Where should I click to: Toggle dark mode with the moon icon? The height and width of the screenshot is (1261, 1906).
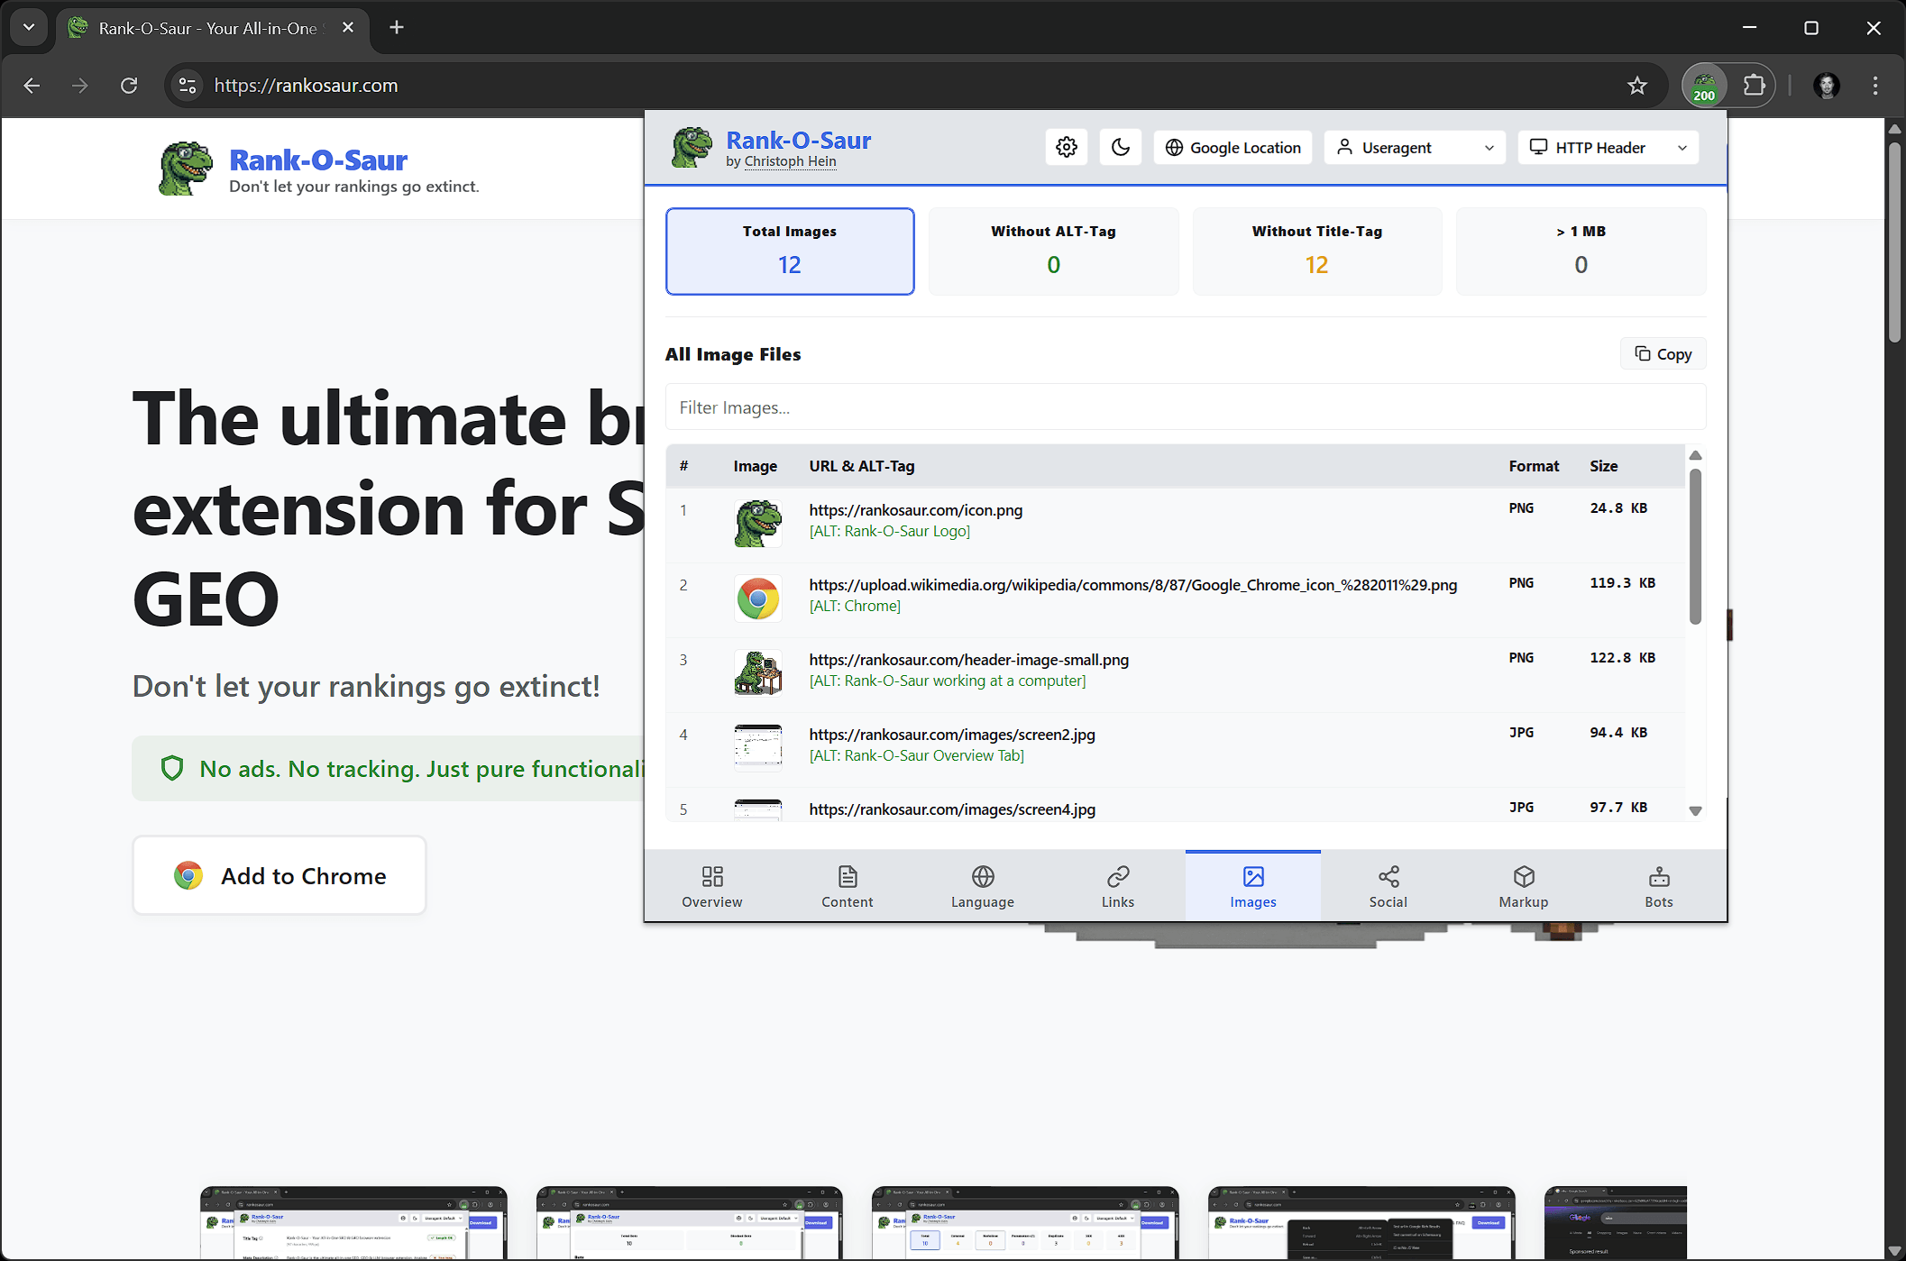pos(1121,148)
